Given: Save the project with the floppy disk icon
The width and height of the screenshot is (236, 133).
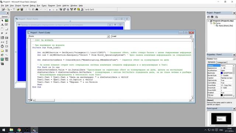Looking at the screenshot, I should click(x=22, y=10).
